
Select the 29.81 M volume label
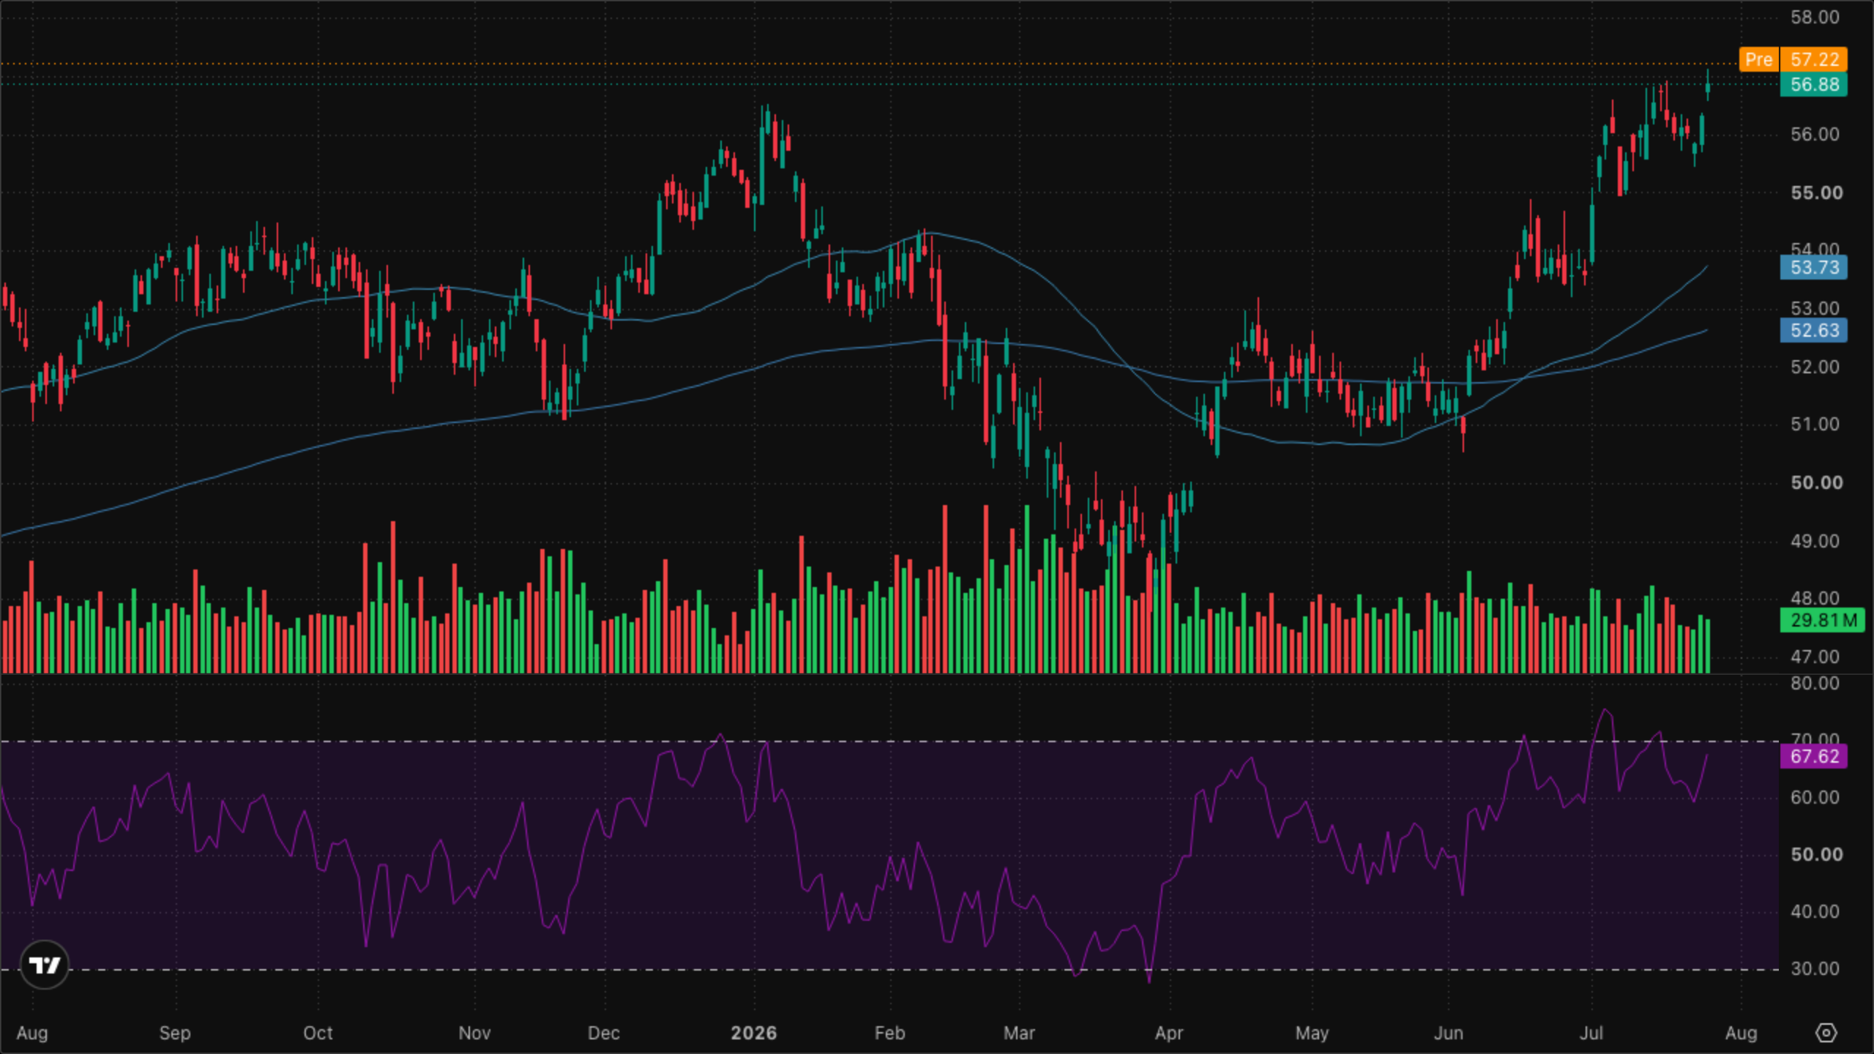pos(1823,621)
